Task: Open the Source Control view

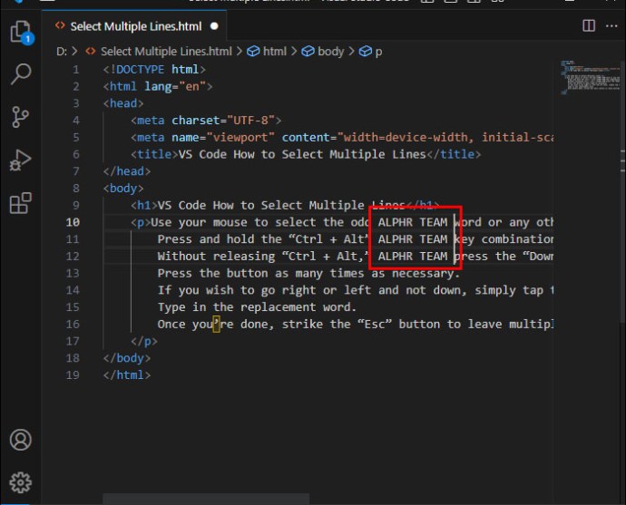Action: click(20, 117)
